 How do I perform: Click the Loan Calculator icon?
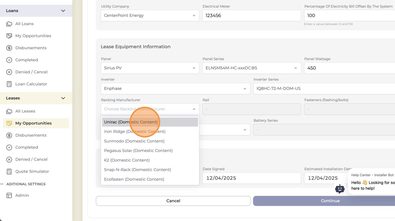9,84
